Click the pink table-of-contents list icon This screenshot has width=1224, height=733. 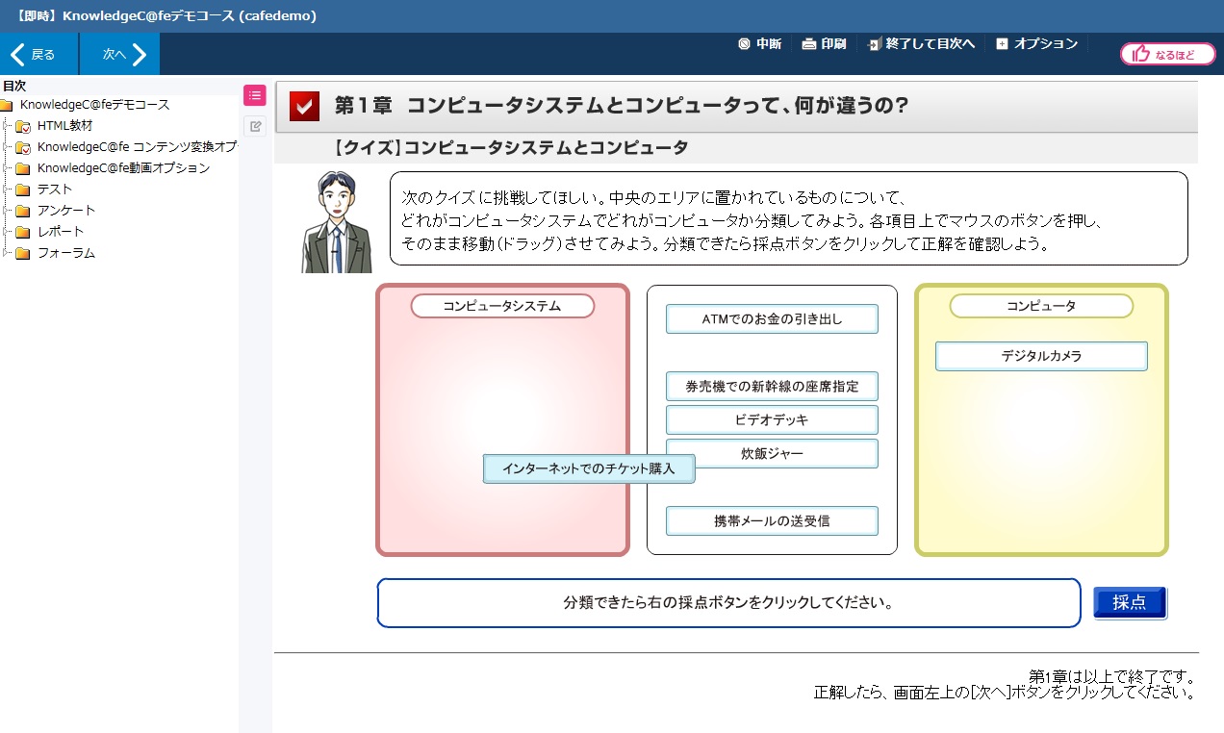(x=254, y=95)
